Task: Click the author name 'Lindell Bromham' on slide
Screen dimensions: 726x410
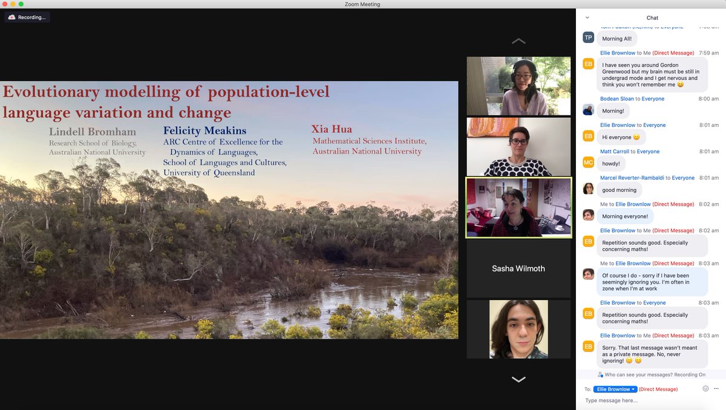Action: 93,131
